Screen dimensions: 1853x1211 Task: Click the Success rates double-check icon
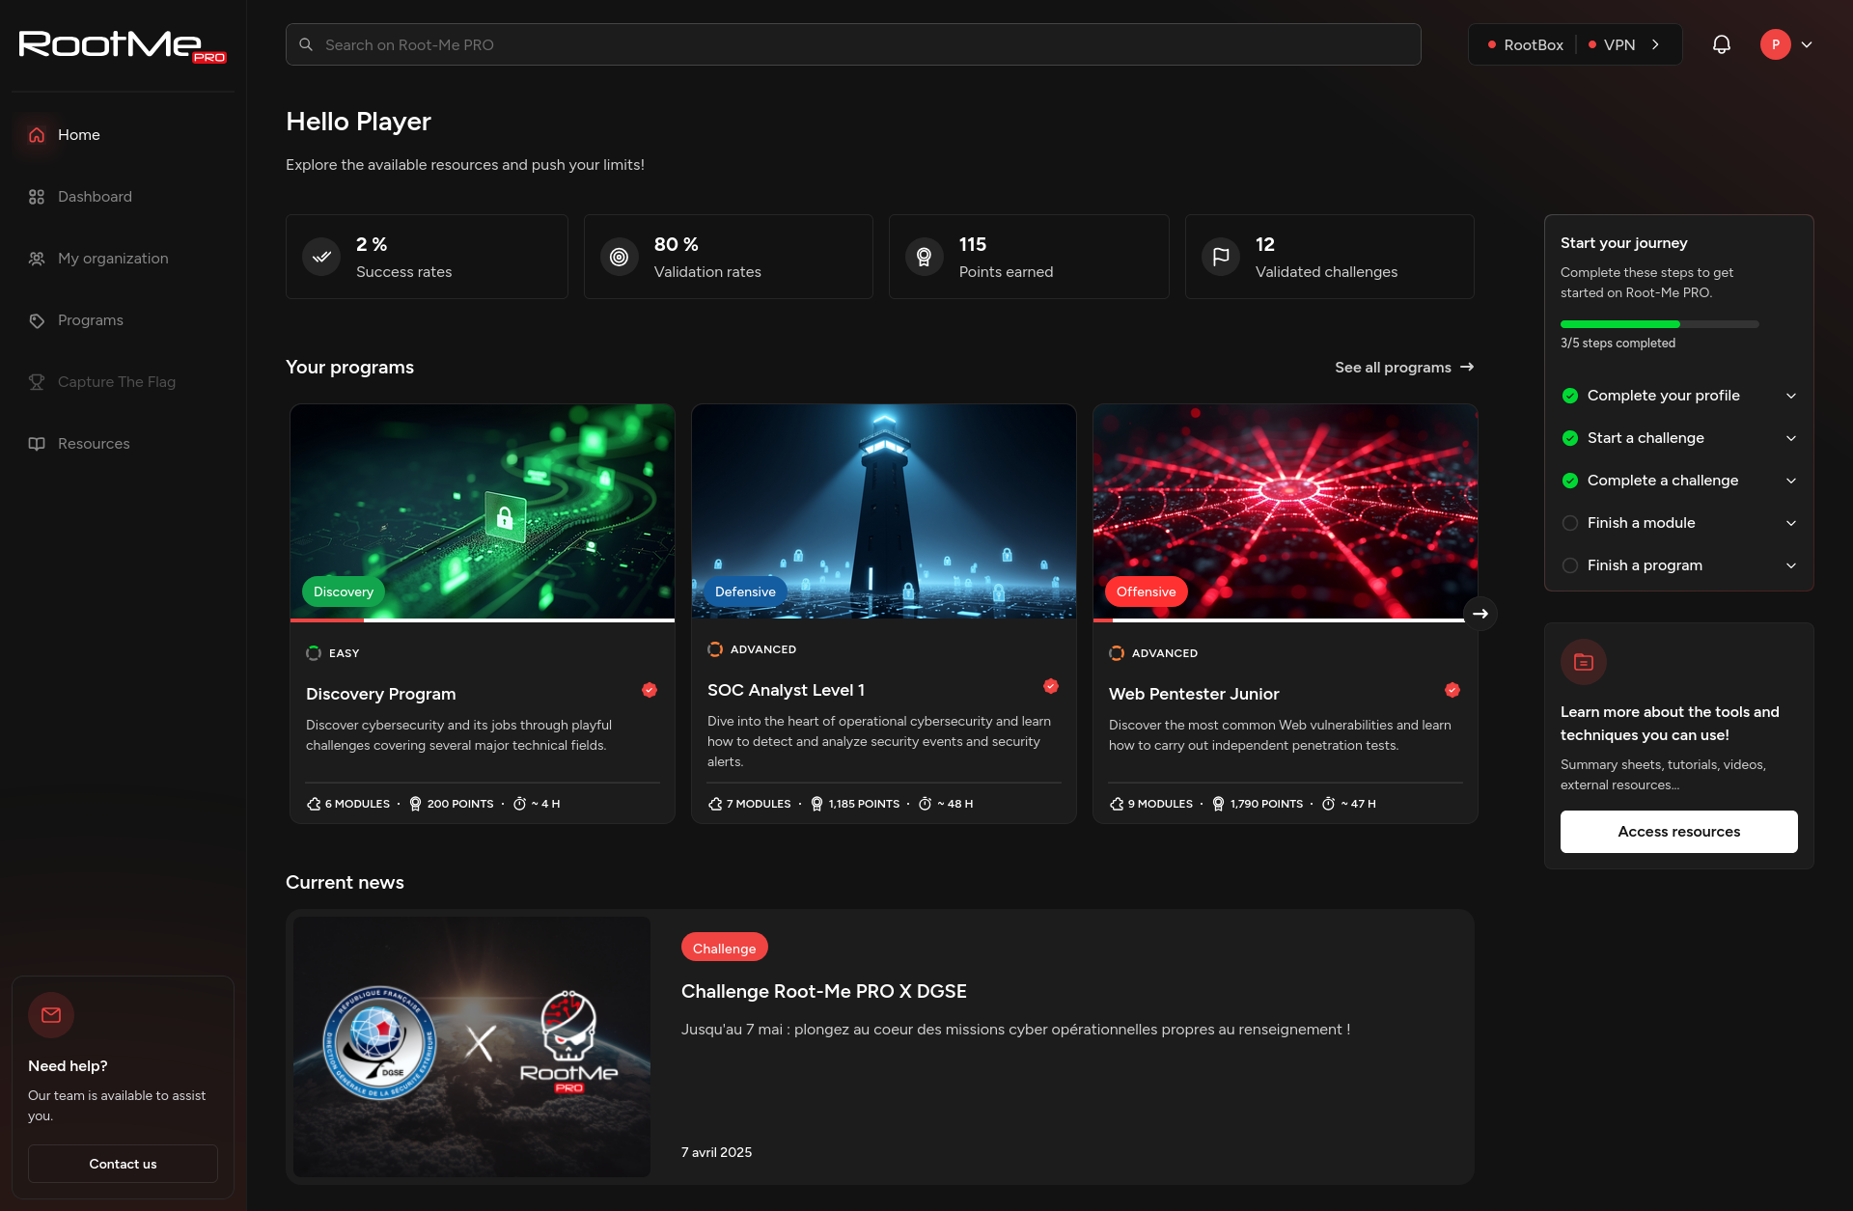click(x=321, y=257)
